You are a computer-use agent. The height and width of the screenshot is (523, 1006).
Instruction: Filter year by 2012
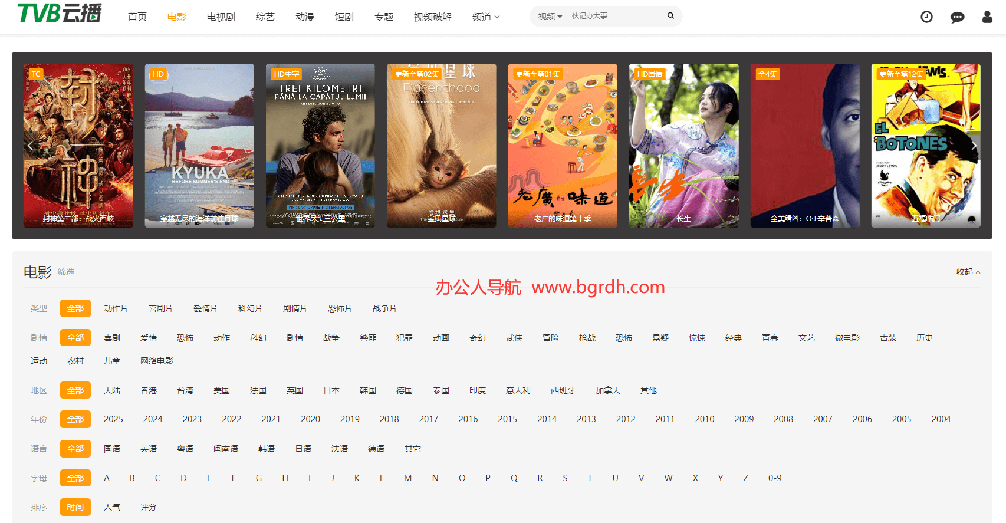click(626, 419)
